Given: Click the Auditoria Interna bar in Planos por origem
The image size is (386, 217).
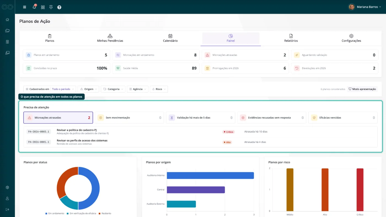Looking at the screenshot, I should click(210, 175).
